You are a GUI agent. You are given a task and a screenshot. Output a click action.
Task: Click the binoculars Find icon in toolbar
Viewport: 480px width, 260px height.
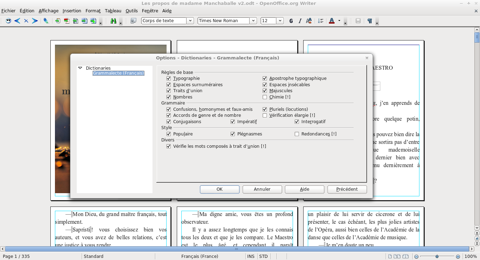click(x=113, y=21)
